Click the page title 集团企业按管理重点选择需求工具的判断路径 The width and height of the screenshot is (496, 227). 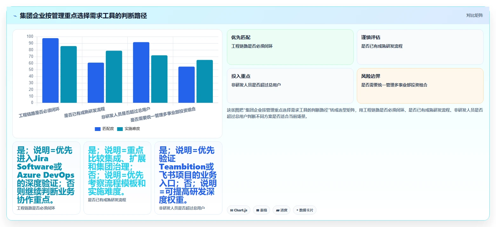coord(83,16)
